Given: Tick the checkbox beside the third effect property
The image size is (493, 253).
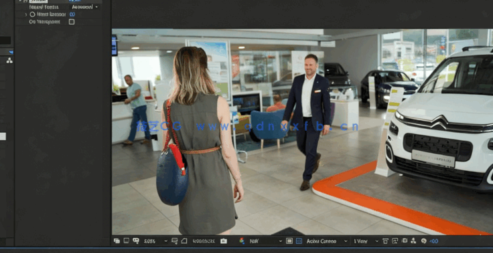Looking at the screenshot, I should pos(72,22).
